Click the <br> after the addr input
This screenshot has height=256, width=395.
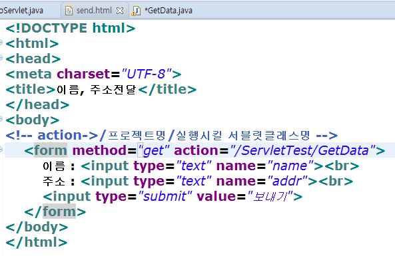tap(336, 182)
